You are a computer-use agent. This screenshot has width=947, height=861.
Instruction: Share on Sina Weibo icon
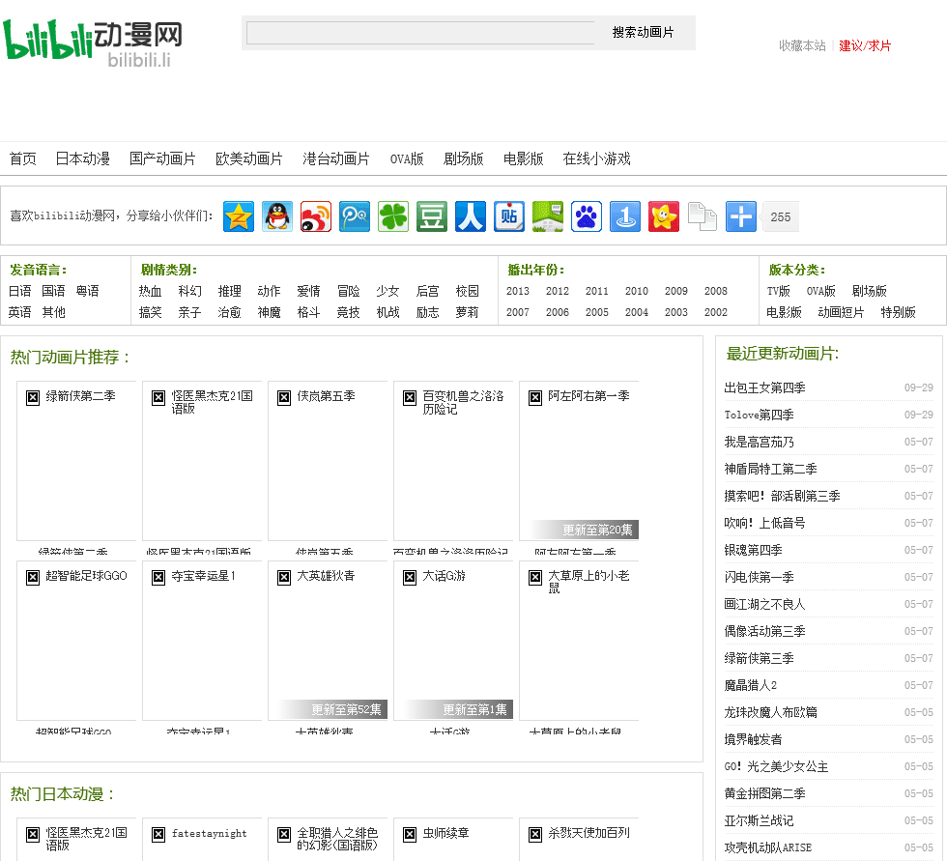click(x=316, y=216)
